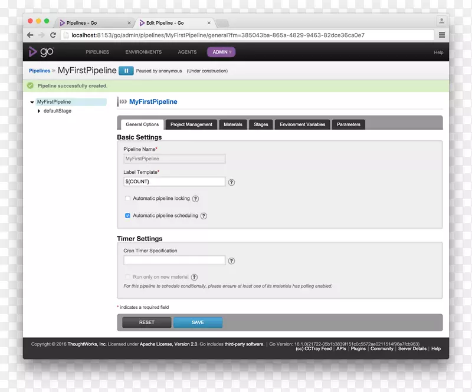The height and width of the screenshot is (392, 472).
Task: Open the browser hamburger menu
Action: click(441, 35)
